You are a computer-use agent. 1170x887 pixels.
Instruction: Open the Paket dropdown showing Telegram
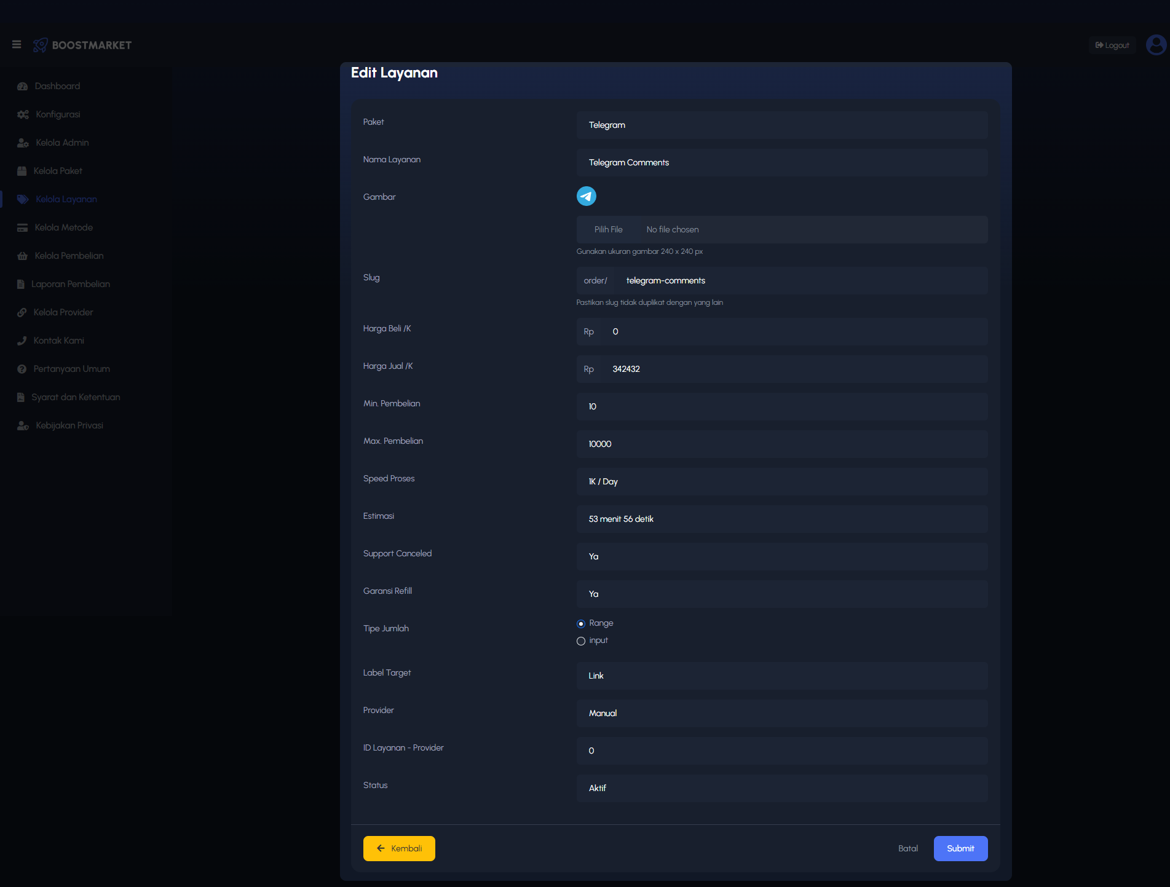pyautogui.click(x=782, y=125)
